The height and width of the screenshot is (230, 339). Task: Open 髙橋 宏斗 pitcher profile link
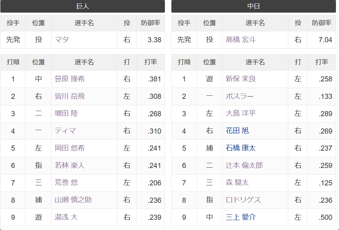[x=241, y=40]
